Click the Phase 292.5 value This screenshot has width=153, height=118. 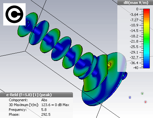(x=46, y=114)
